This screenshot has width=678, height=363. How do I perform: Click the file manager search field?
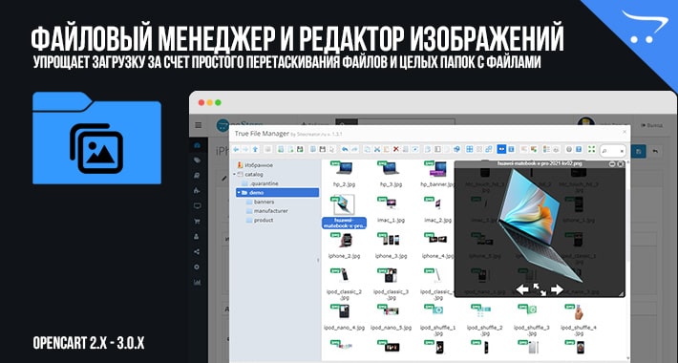tap(613, 151)
